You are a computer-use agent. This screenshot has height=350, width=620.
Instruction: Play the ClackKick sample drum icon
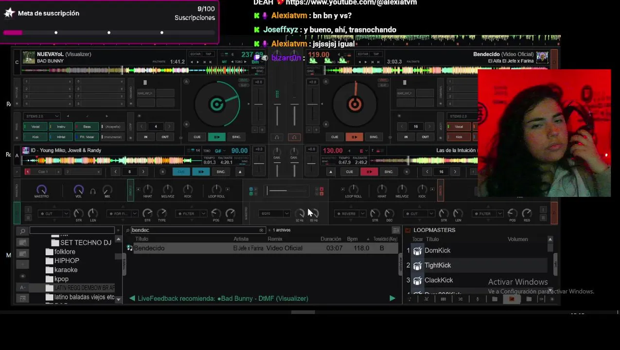click(x=418, y=280)
